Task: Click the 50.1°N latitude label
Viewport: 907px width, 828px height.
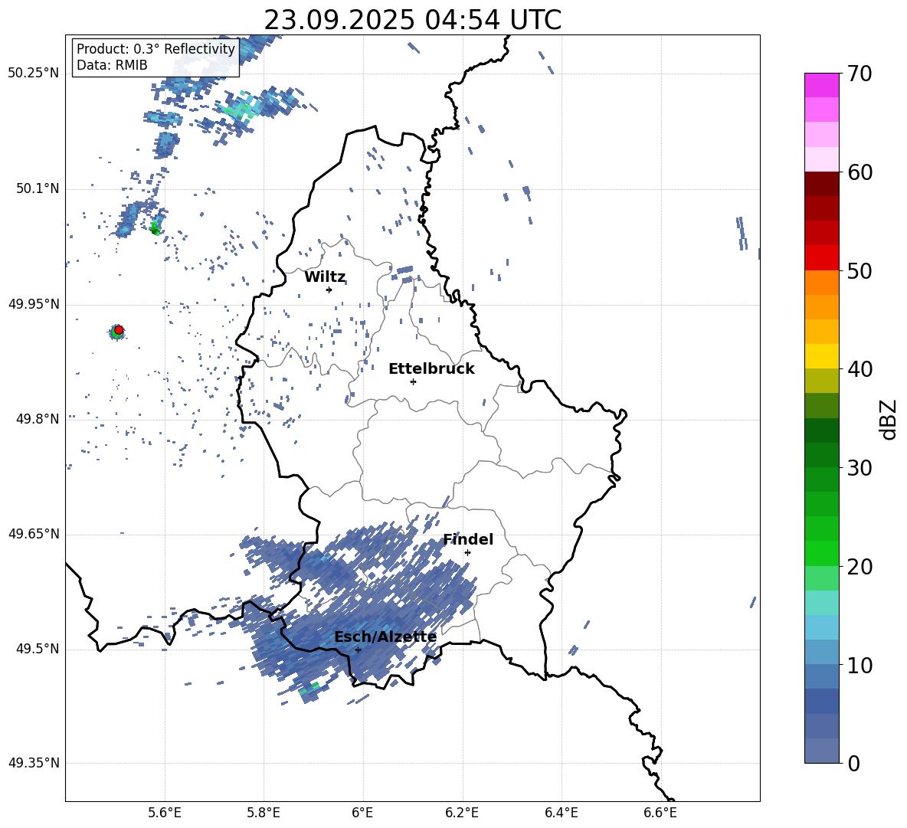Action: tap(37, 188)
